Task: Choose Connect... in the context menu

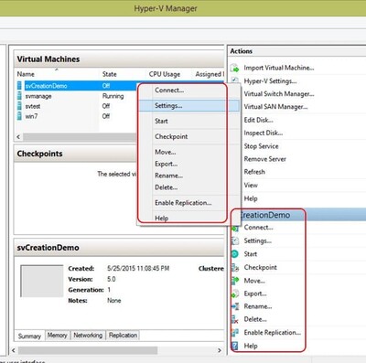Action: [169, 91]
